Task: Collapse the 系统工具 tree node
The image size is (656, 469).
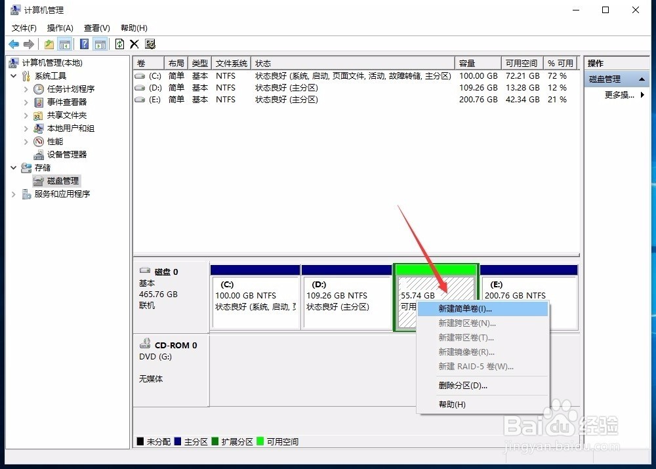Action: [13, 75]
